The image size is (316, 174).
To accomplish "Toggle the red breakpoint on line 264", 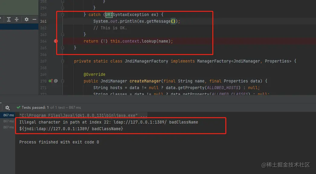I will pos(56,41).
